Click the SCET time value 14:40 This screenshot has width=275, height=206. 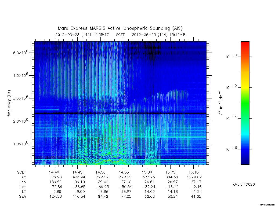54,172
